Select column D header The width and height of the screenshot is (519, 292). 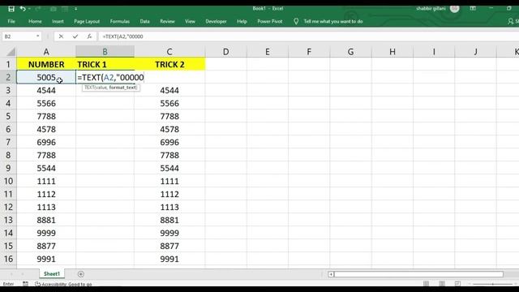225,52
